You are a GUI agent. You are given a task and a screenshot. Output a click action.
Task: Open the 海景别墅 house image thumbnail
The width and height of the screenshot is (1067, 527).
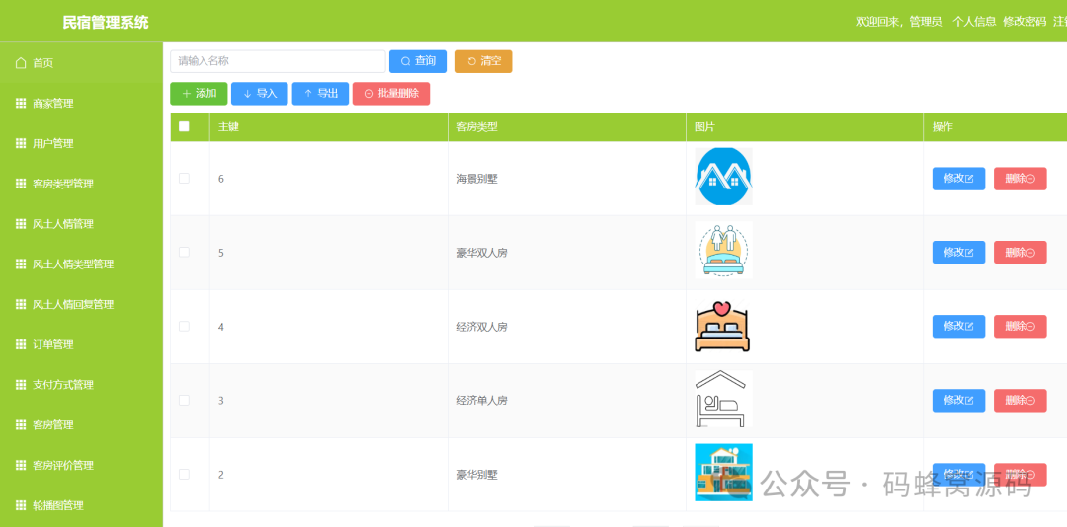723,177
